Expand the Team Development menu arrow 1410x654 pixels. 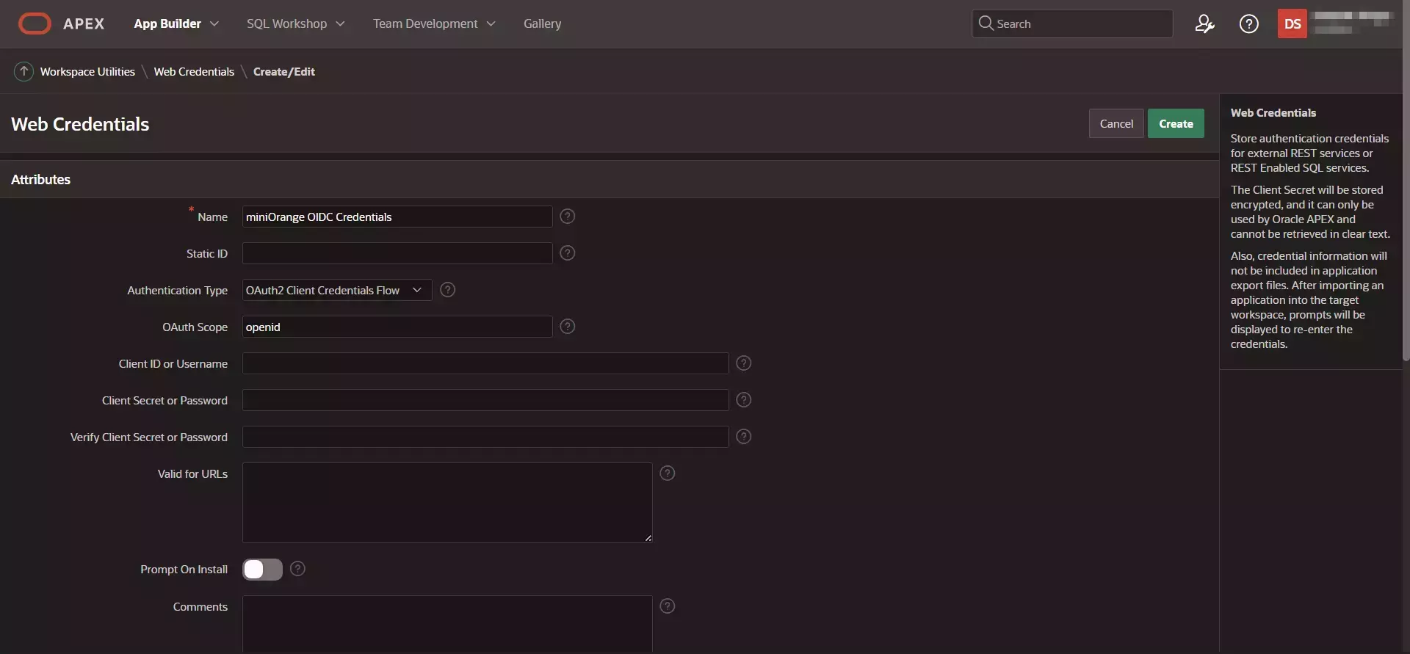[x=491, y=23]
